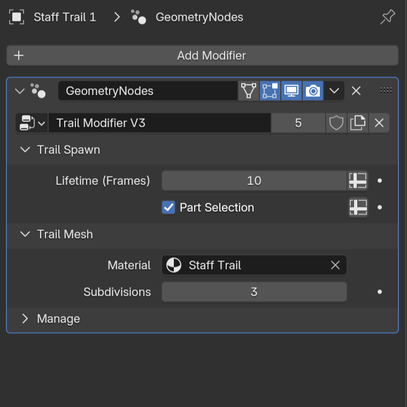407x407 pixels.
Task: Open the node group browse dropdown
Action: coord(32,123)
